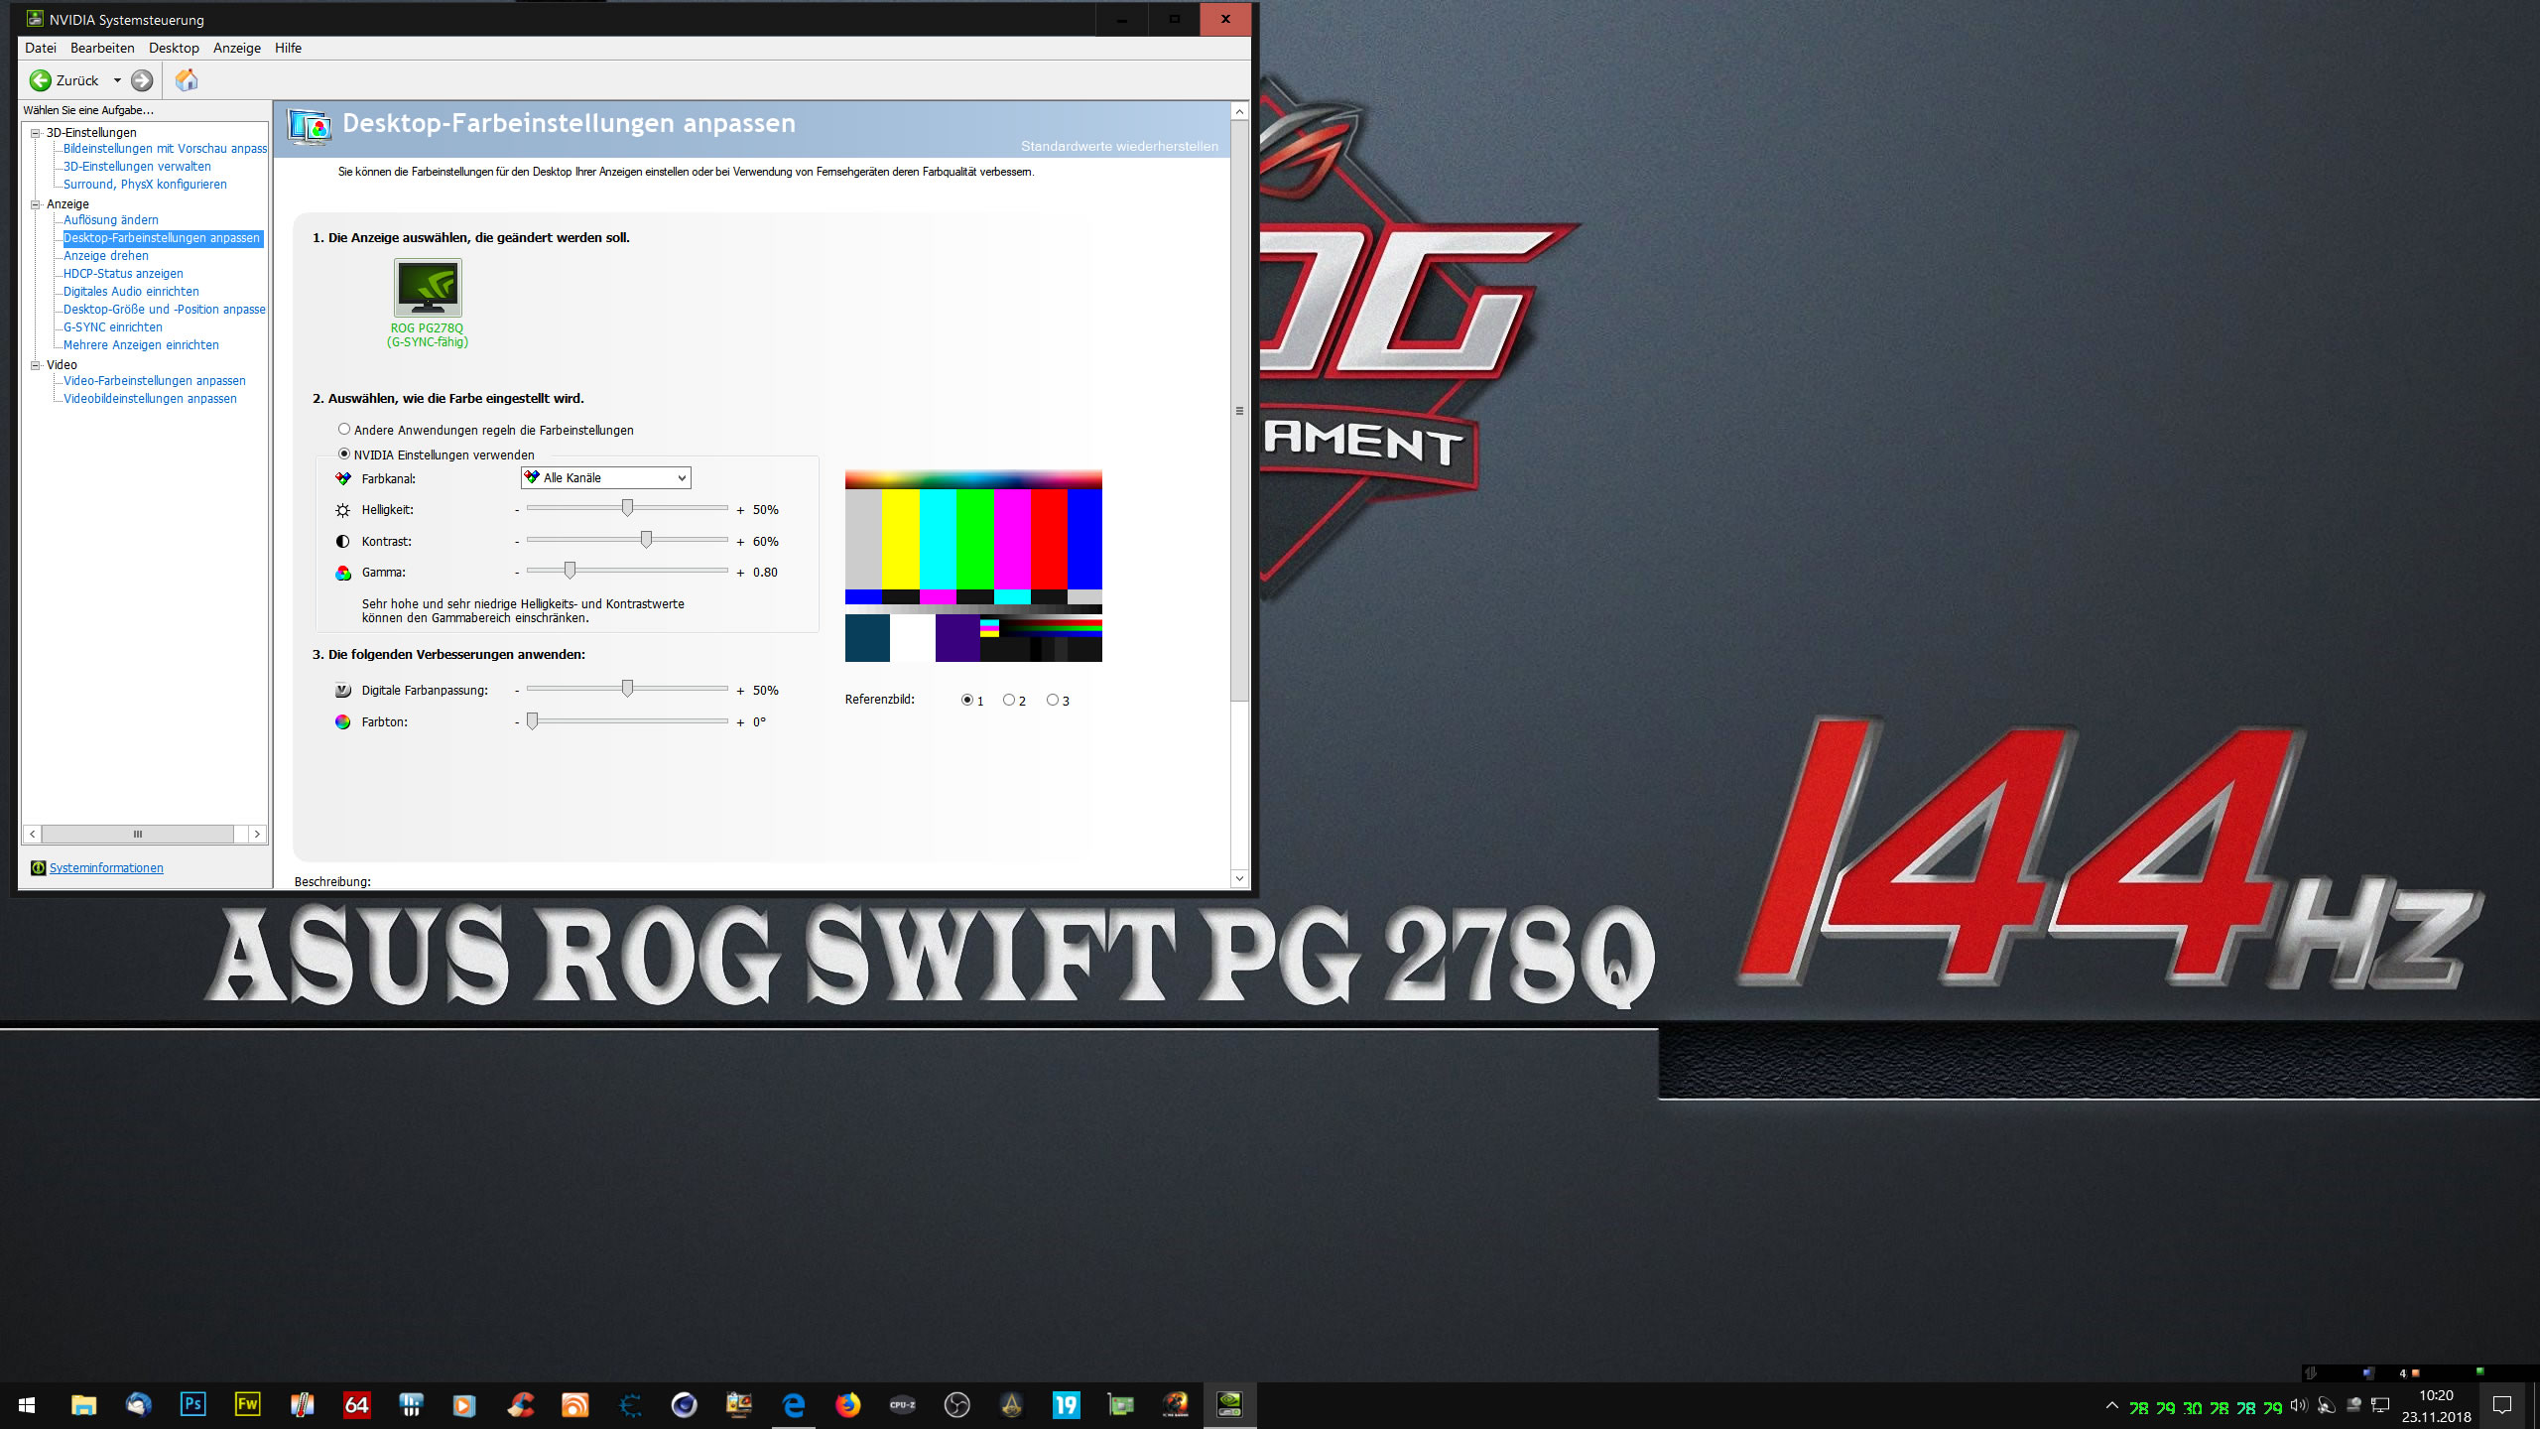2540x1429 pixels.
Task: Click the volume speaker icon in system tray
Action: 2299,1405
